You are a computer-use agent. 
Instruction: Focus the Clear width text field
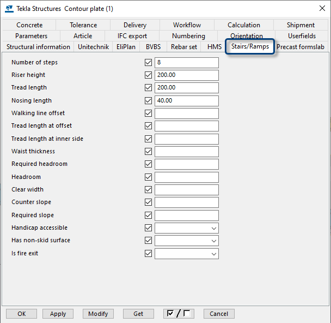pyautogui.click(x=186, y=190)
